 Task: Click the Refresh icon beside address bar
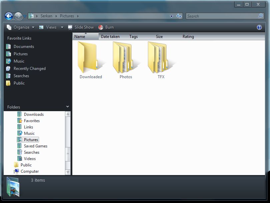tap(179, 16)
